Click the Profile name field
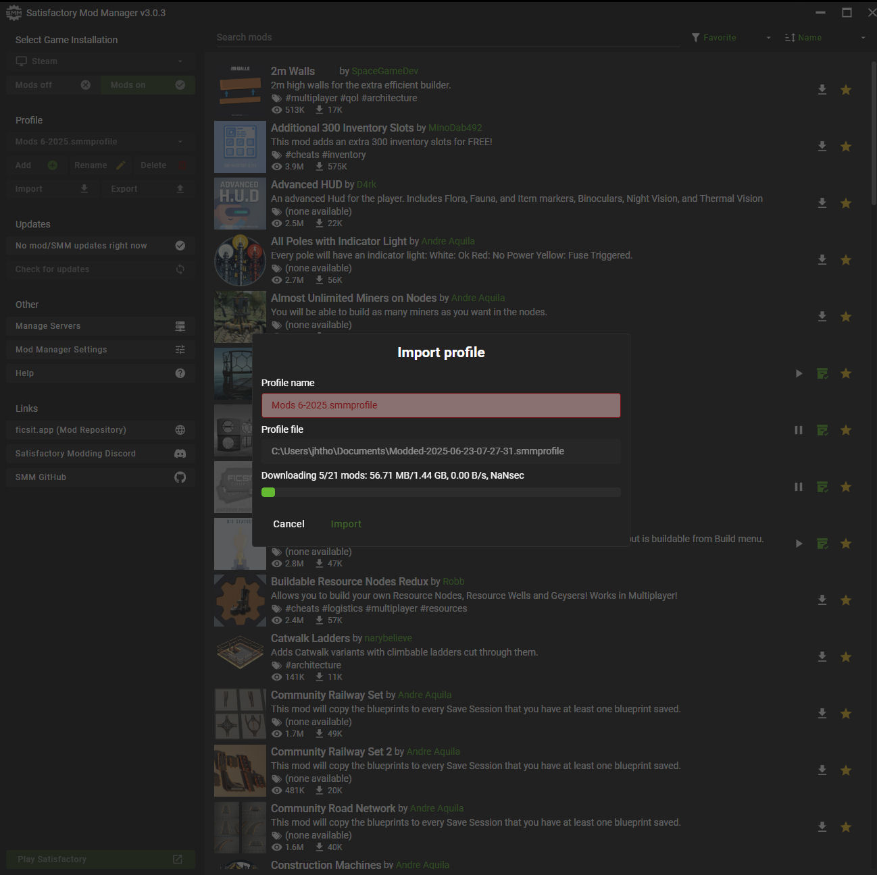The height and width of the screenshot is (875, 877). (441, 405)
